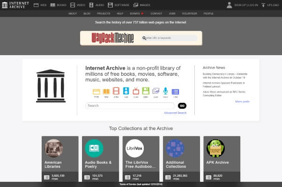
Task: Open the RFC Series Consulting Editor post
Action: pos(224,93)
